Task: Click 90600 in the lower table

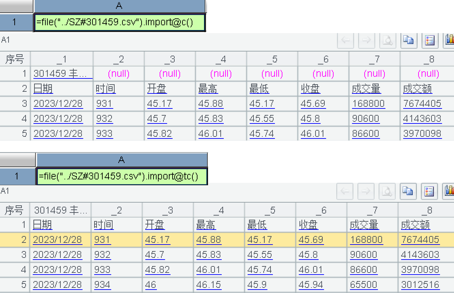Action: pyautogui.click(x=364, y=255)
